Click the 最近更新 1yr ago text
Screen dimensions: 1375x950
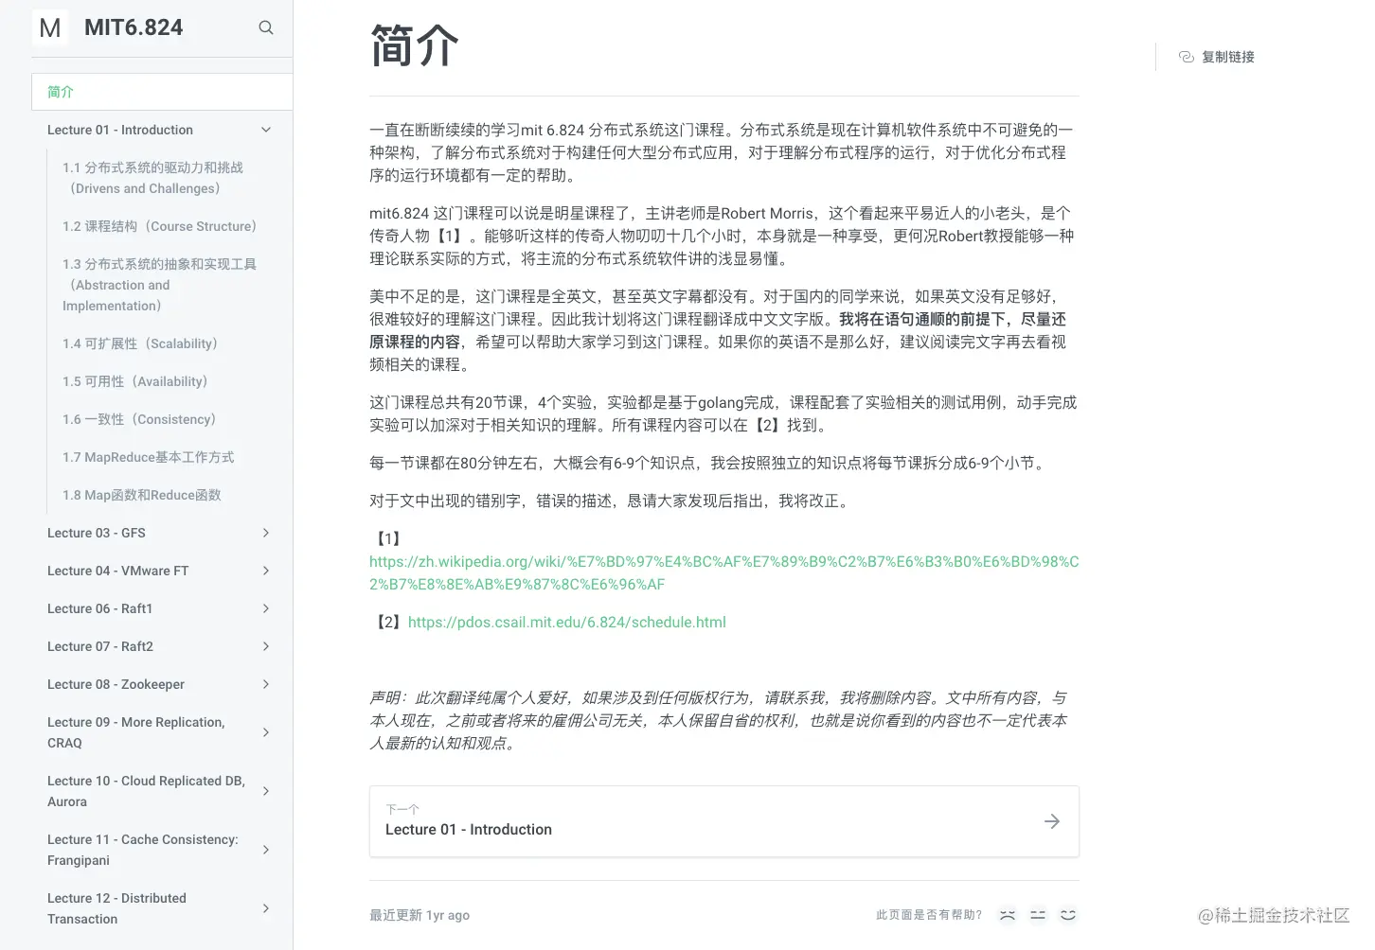(x=420, y=915)
